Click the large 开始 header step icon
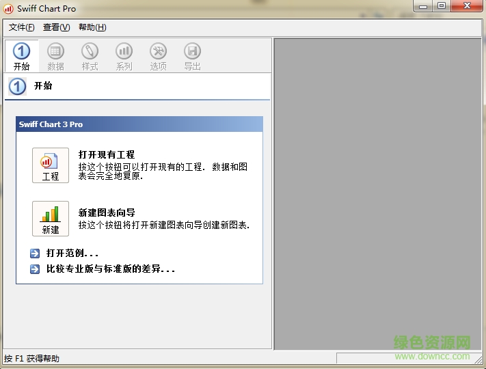 coord(17,86)
